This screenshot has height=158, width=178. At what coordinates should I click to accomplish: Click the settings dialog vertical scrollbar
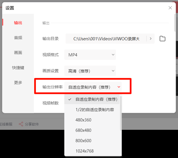click(175, 23)
